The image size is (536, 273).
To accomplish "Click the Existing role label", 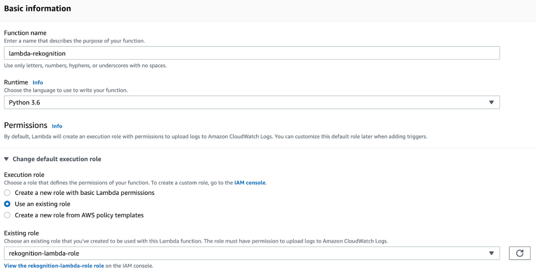I will 21,233.
